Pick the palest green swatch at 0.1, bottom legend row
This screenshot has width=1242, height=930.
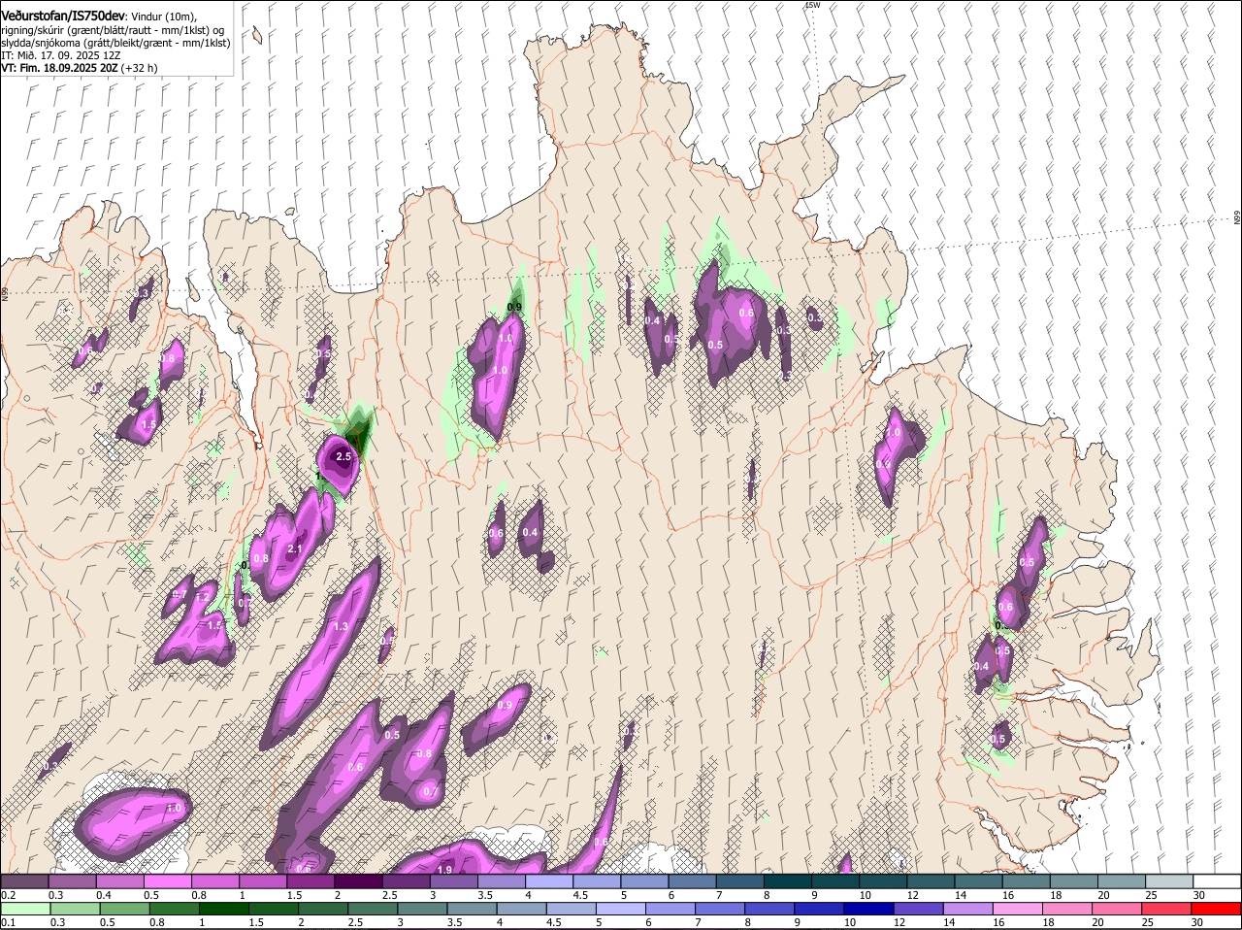[24, 909]
